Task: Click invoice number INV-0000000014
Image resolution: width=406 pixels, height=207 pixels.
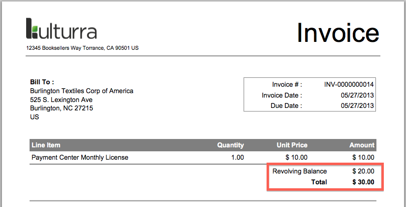Action: pos(349,84)
